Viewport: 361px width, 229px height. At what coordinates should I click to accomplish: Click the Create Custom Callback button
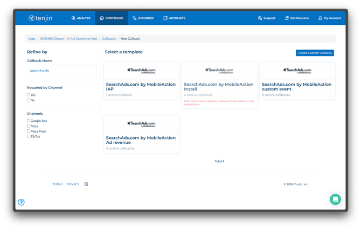pyautogui.click(x=315, y=53)
